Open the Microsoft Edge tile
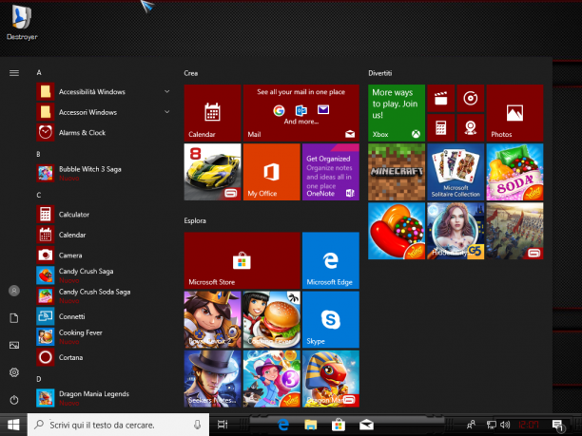Image resolution: width=582 pixels, height=436 pixels. (331, 260)
